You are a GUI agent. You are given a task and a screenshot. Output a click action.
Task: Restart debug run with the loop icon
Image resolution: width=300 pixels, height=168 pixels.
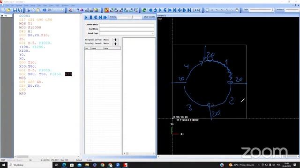pyautogui.click(x=96, y=18)
